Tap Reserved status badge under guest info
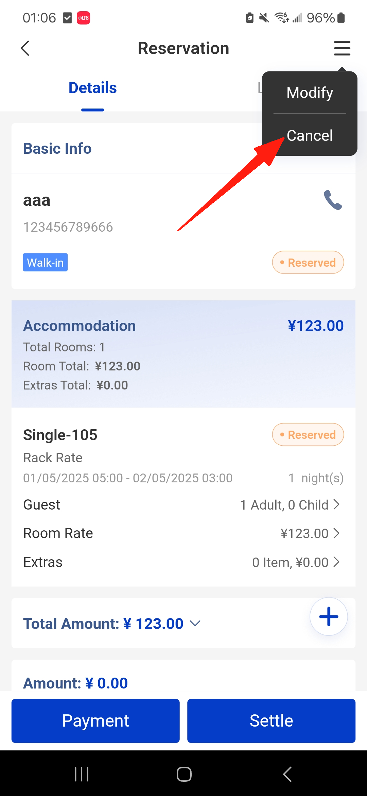The height and width of the screenshot is (796, 367). tap(308, 263)
